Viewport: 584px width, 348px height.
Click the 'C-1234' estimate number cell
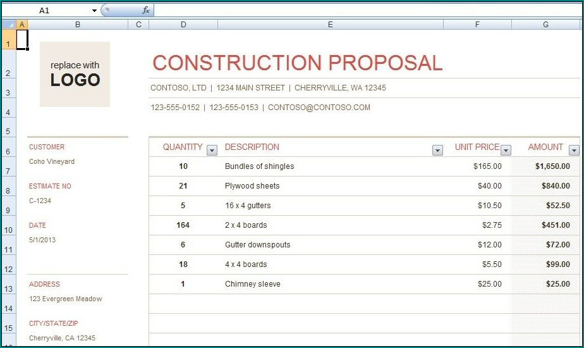click(x=40, y=201)
